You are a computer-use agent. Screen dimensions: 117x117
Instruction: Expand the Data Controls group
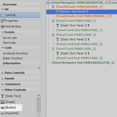coord(20,73)
